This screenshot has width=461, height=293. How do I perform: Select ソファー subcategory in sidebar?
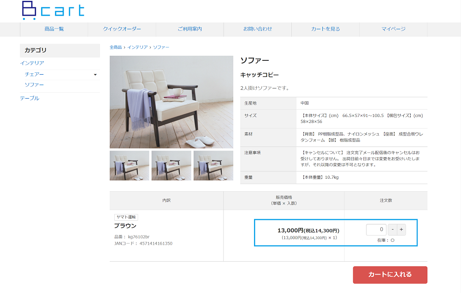tap(34, 85)
